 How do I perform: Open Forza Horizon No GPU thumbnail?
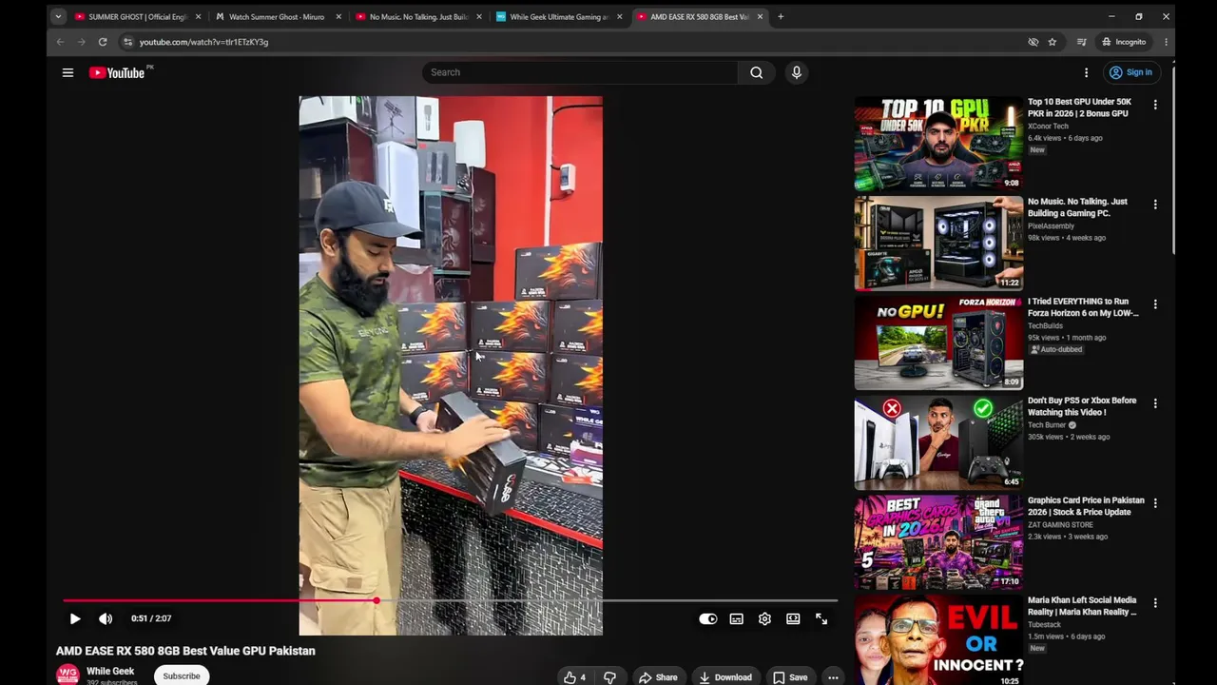point(938,342)
